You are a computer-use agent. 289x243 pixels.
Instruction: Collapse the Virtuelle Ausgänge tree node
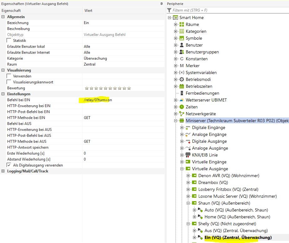tap(182, 169)
